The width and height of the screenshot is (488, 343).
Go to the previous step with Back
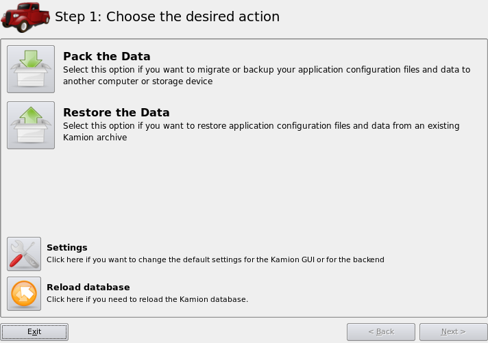click(x=381, y=332)
